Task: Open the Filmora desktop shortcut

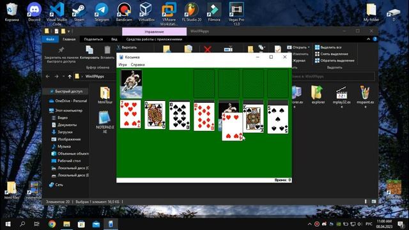Action: tap(214, 11)
